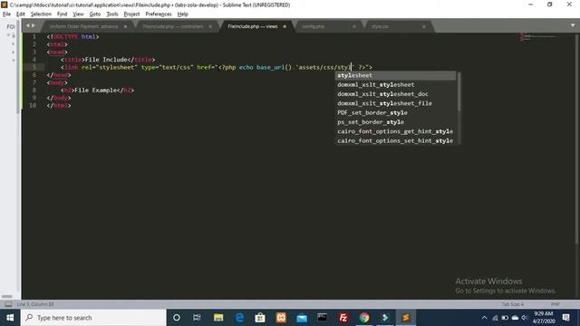Click the Sublime Text taskbar icon

point(406,318)
